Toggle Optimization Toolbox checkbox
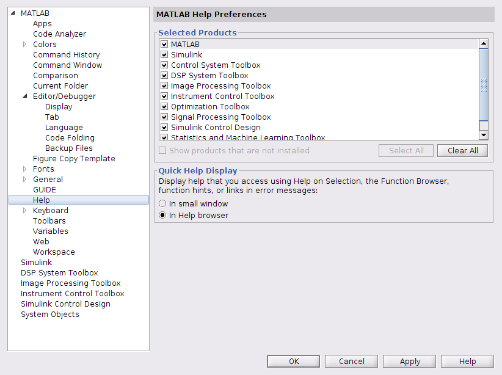Image resolution: width=502 pixels, height=375 pixels. click(164, 107)
